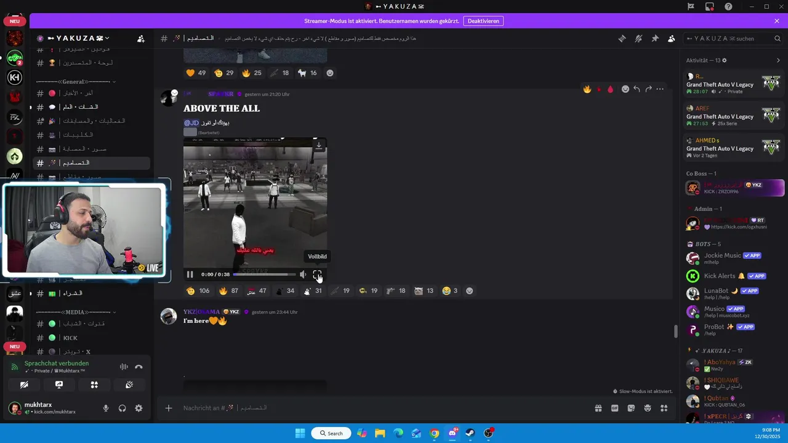The image size is (788, 443).
Task: Add the red drop reaction shortcut
Action: 610,89
